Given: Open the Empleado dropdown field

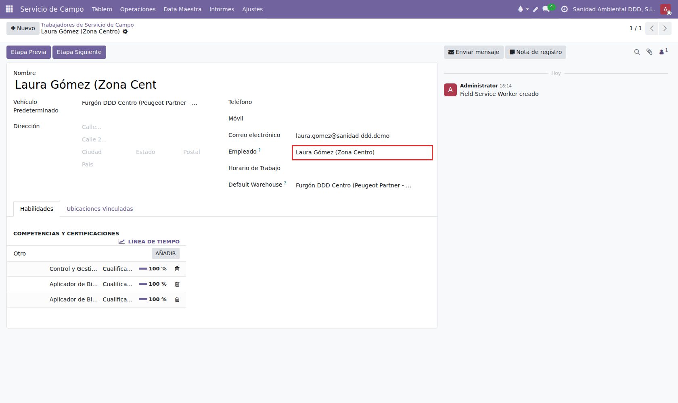Looking at the screenshot, I should coord(362,152).
